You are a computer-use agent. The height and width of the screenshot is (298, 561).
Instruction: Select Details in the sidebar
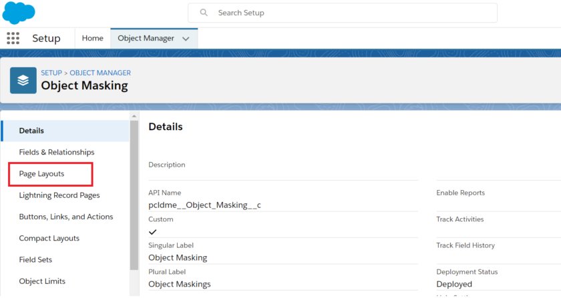(65, 131)
